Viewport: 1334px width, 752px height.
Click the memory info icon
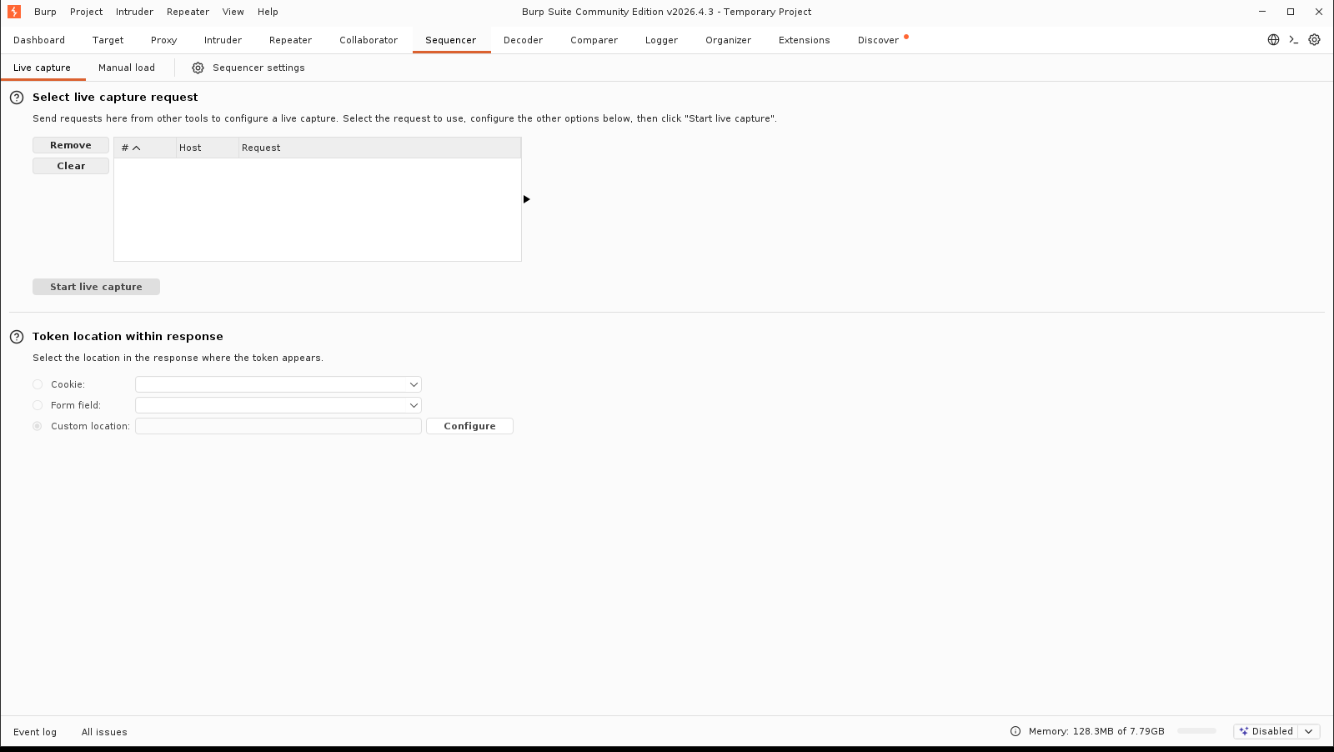coord(1016,731)
